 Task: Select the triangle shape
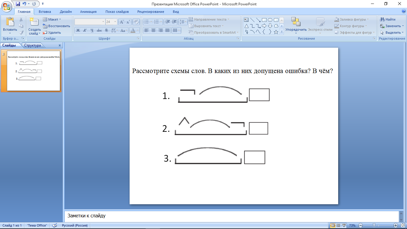point(246,26)
